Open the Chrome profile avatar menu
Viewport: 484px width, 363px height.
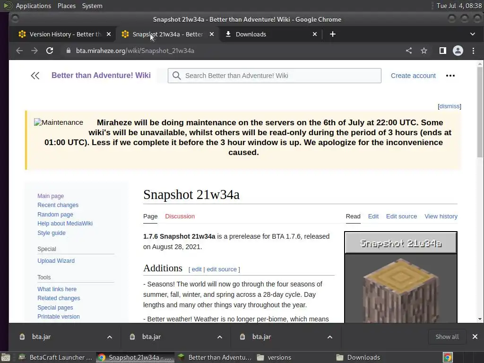pyautogui.click(x=458, y=51)
